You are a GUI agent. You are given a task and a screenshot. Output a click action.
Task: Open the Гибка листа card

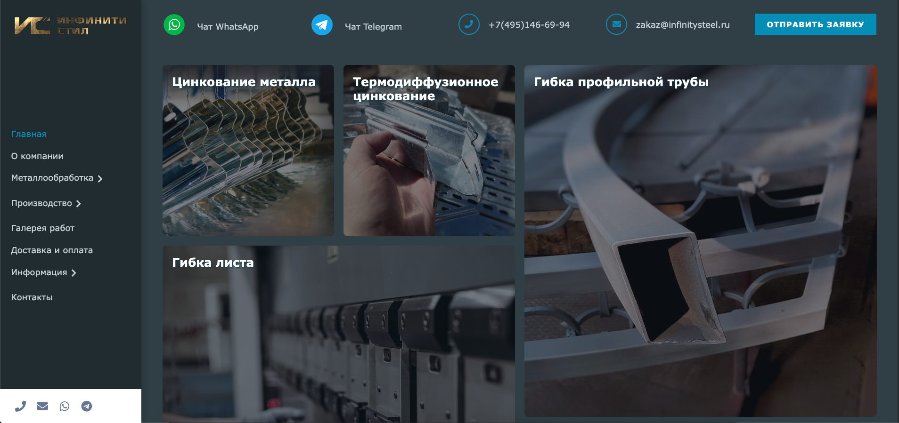click(339, 334)
